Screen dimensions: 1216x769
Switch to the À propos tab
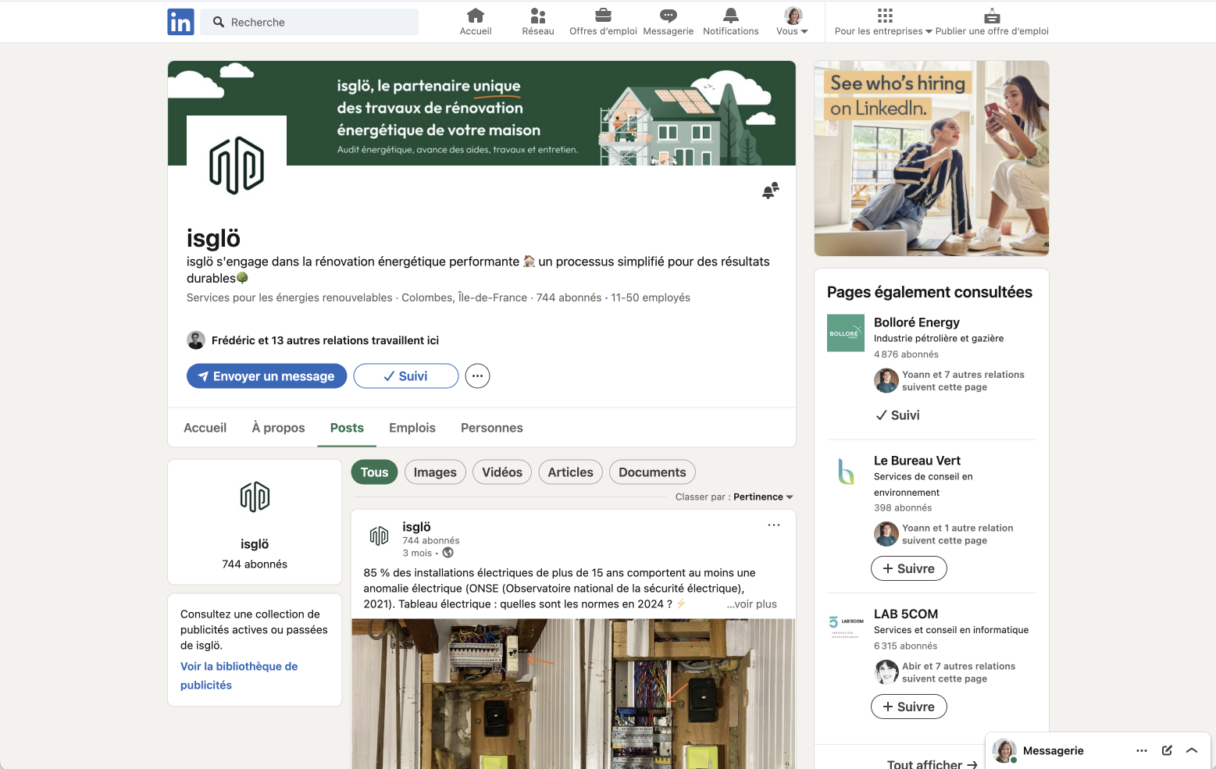(x=279, y=428)
